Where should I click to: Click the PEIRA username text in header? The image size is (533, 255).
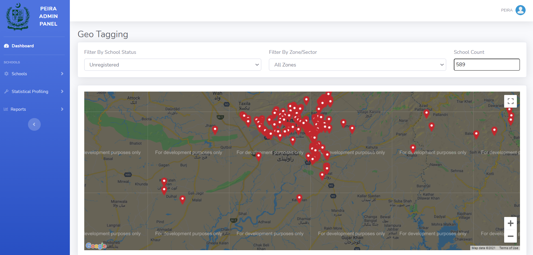(506, 10)
